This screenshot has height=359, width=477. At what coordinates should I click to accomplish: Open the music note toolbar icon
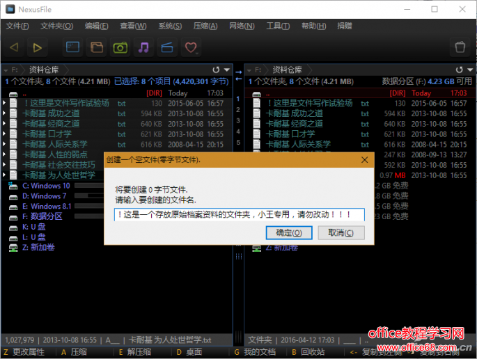point(143,47)
